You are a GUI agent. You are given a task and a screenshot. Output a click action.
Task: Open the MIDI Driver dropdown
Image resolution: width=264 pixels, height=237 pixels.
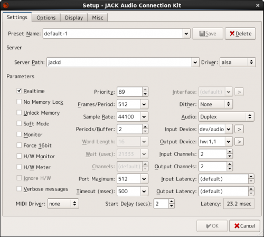coord(63,204)
